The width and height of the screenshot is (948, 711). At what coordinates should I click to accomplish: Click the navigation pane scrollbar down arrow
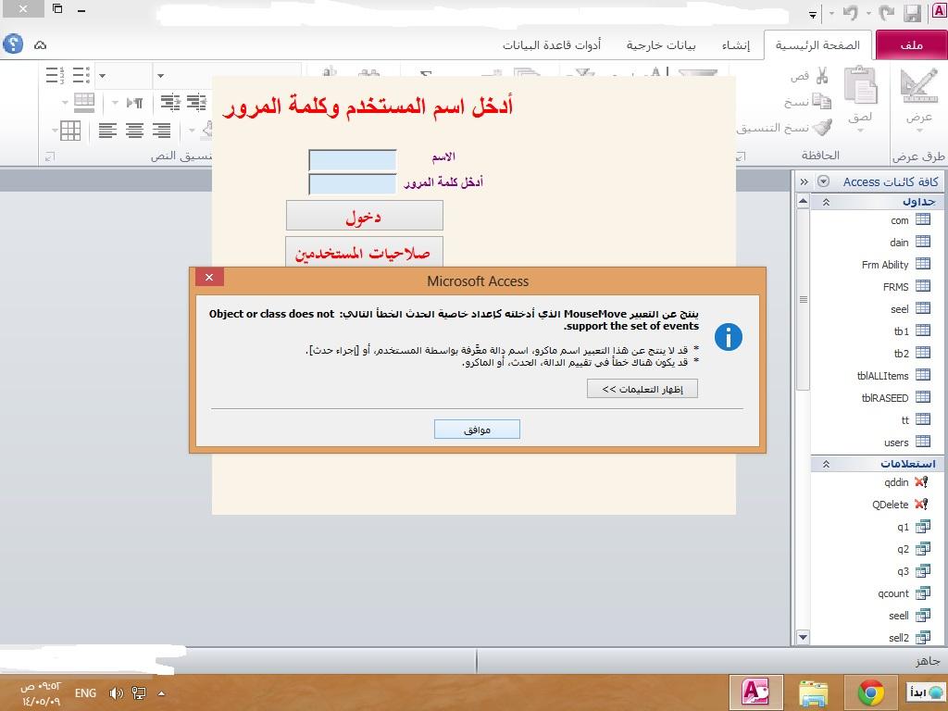coord(803,637)
